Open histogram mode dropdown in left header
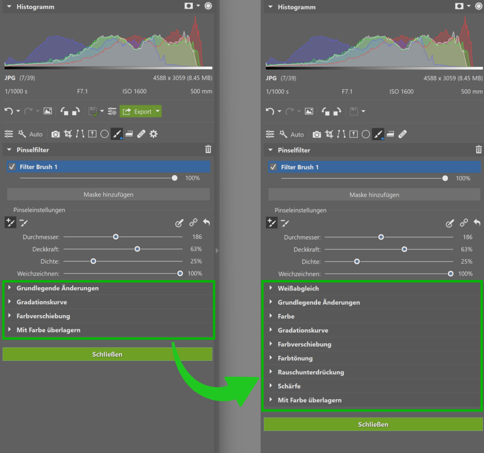This screenshot has width=484, height=453. tap(198, 6)
